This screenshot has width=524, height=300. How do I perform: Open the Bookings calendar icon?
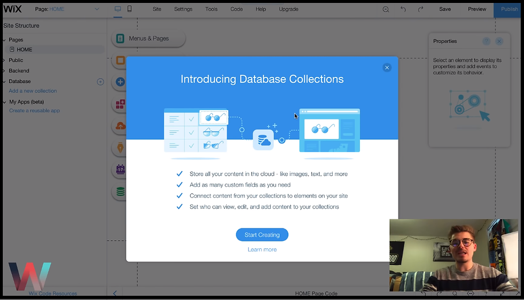pyautogui.click(x=120, y=170)
